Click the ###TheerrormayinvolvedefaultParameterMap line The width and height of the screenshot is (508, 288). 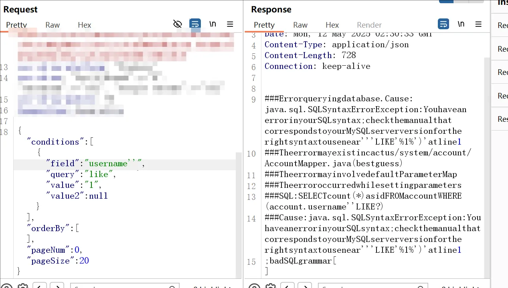point(361,174)
